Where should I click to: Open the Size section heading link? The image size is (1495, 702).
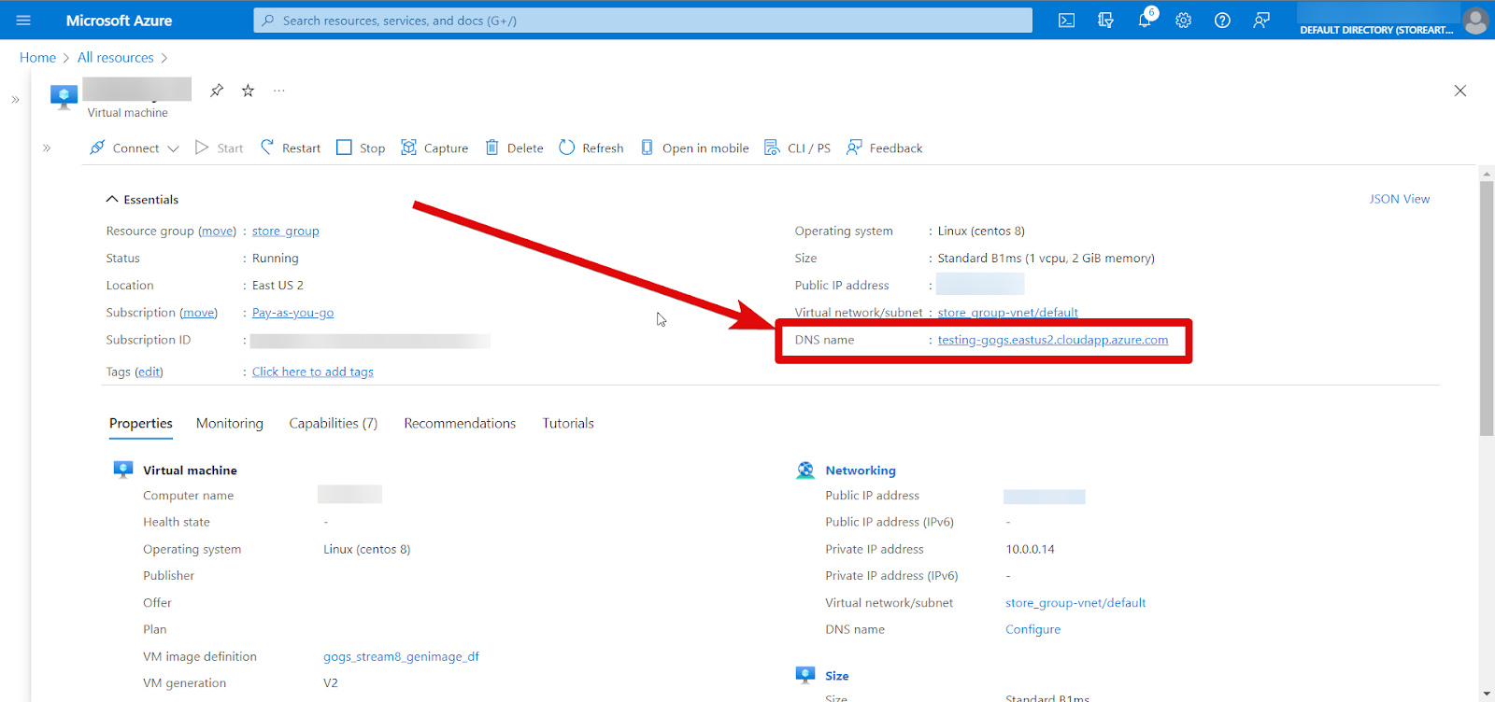pyautogui.click(x=837, y=676)
